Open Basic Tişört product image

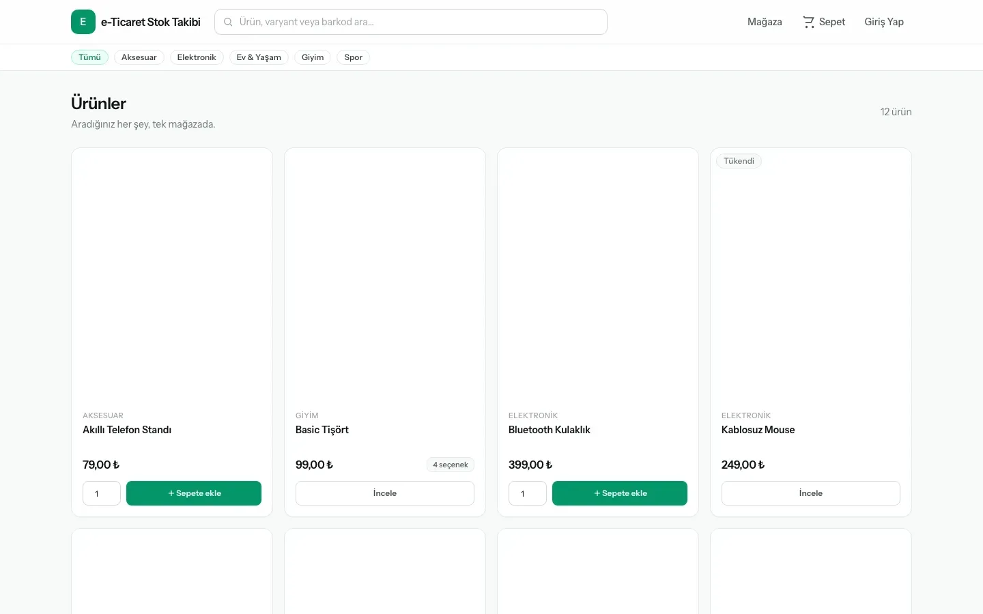pyautogui.click(x=385, y=274)
